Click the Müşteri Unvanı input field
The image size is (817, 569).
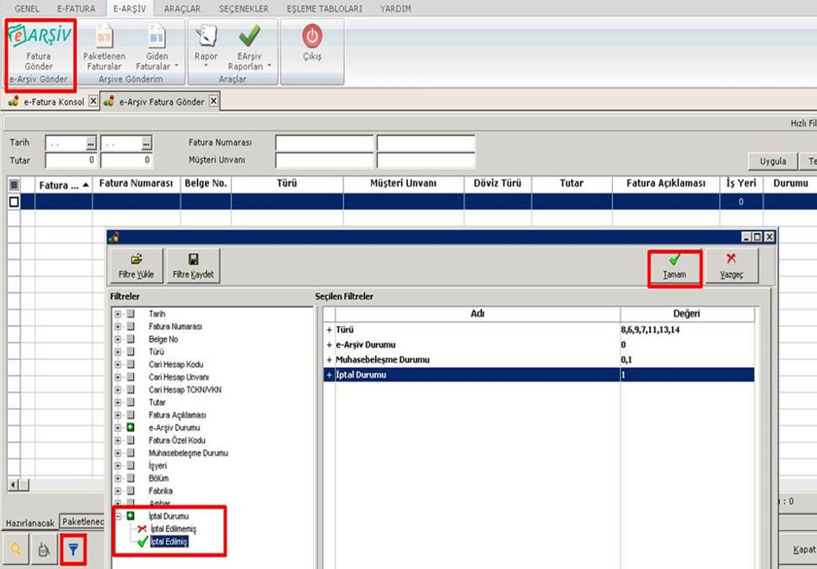324,161
